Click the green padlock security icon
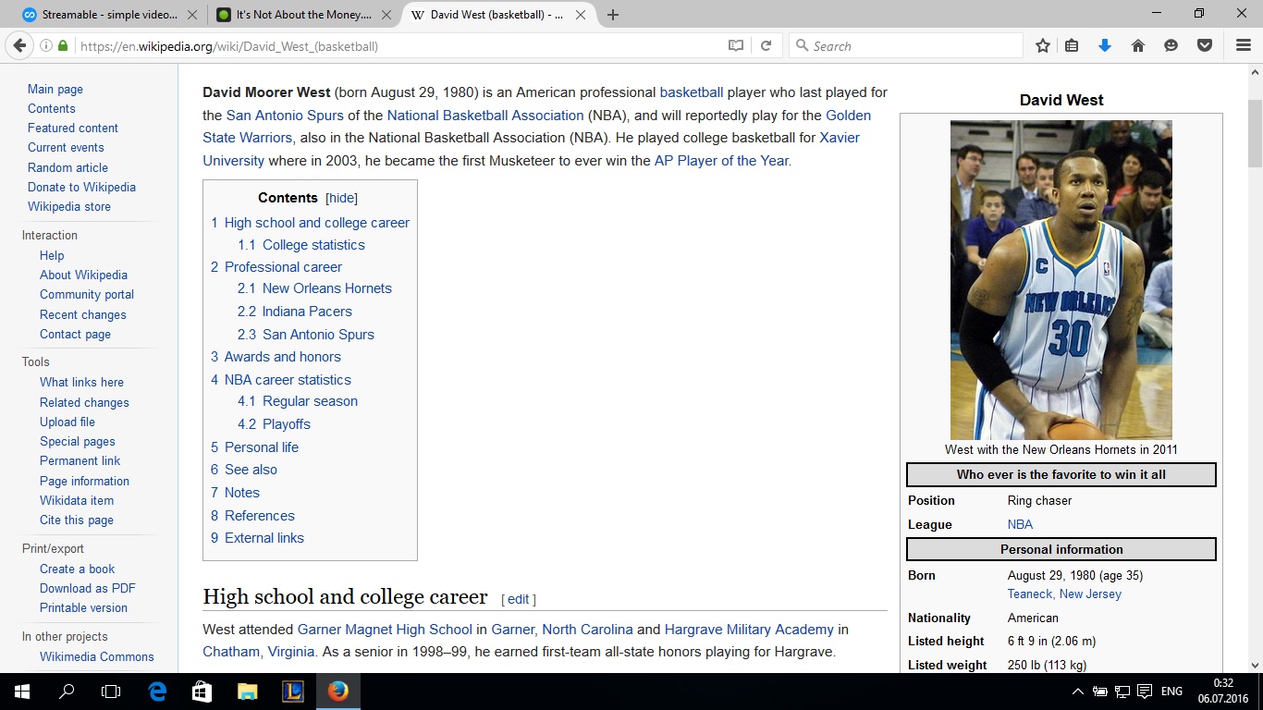The width and height of the screenshot is (1263, 710). coord(63,45)
